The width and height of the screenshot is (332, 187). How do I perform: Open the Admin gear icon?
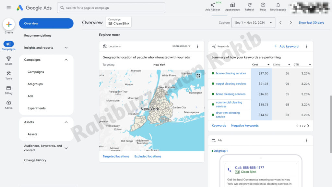(x=9, y=103)
